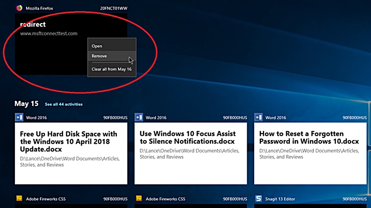Viewport: 371px width, 208px height.
Task: Click the Word icon above the Free Up Hard Disk Space card
Action: [19, 117]
